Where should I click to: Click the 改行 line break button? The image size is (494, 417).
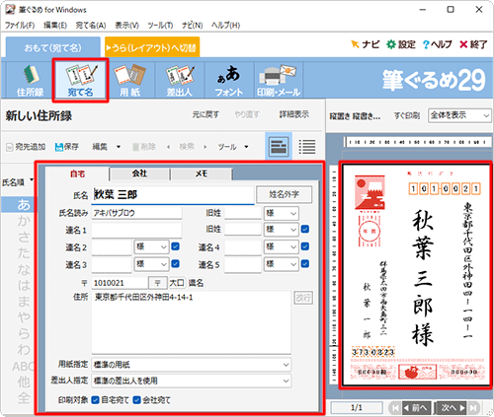(x=303, y=298)
